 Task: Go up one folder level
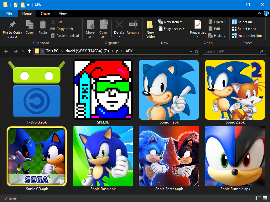click(x=29, y=51)
